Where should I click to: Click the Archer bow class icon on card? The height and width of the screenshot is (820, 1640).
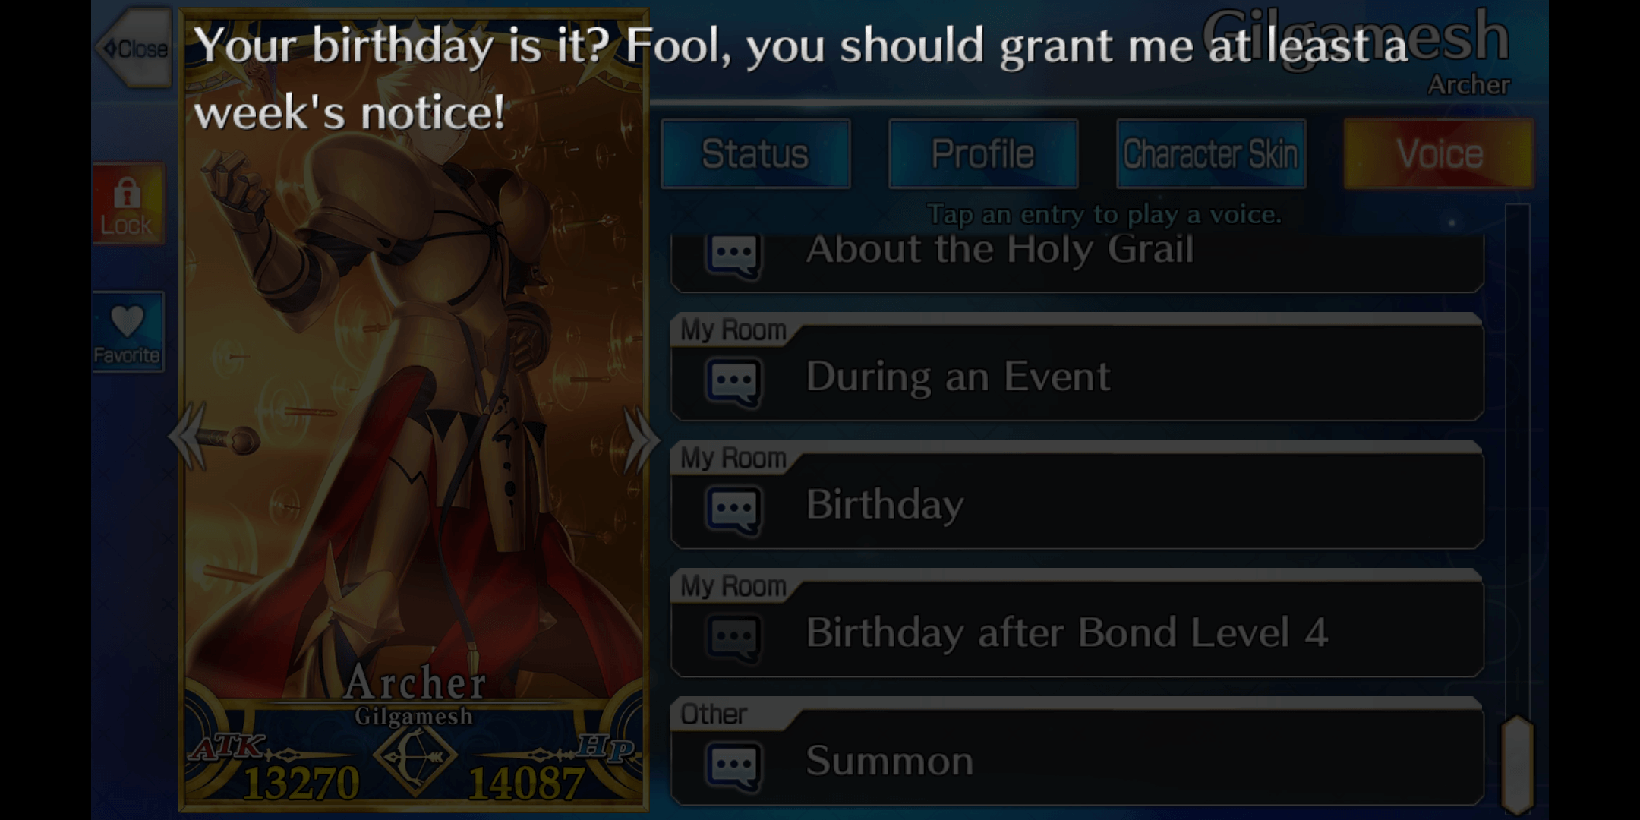point(415,756)
